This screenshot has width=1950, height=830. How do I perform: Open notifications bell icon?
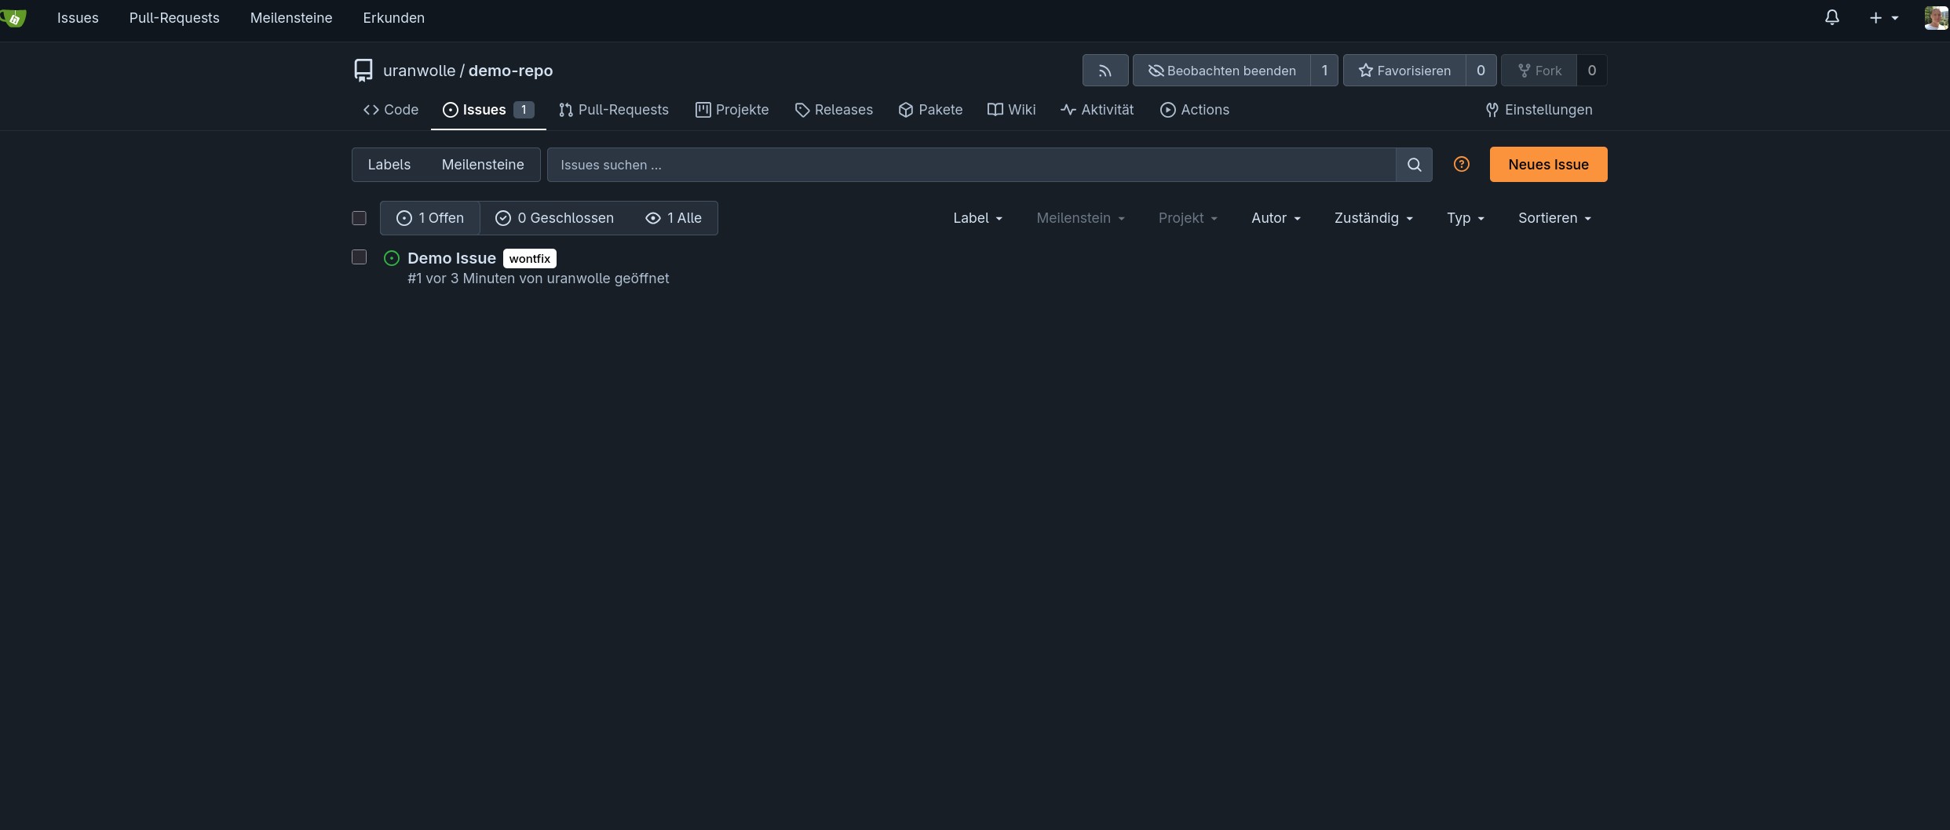(1831, 17)
